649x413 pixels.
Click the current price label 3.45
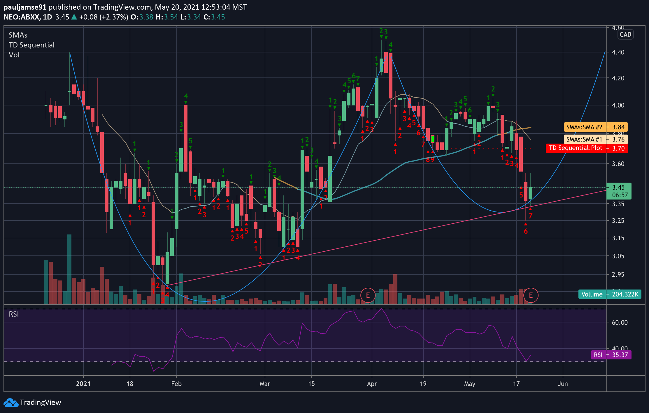[x=618, y=187]
